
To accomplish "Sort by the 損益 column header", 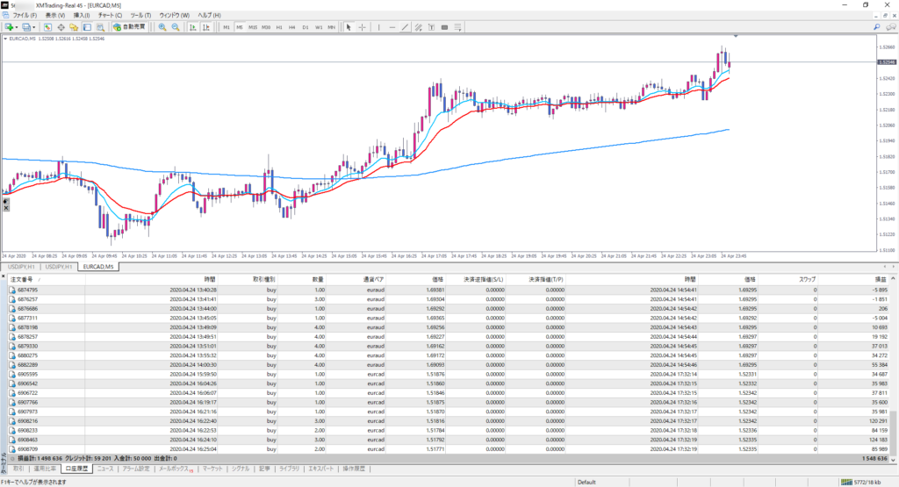I will [881, 278].
